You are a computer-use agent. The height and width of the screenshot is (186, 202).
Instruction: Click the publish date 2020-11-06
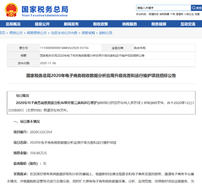point(48,63)
